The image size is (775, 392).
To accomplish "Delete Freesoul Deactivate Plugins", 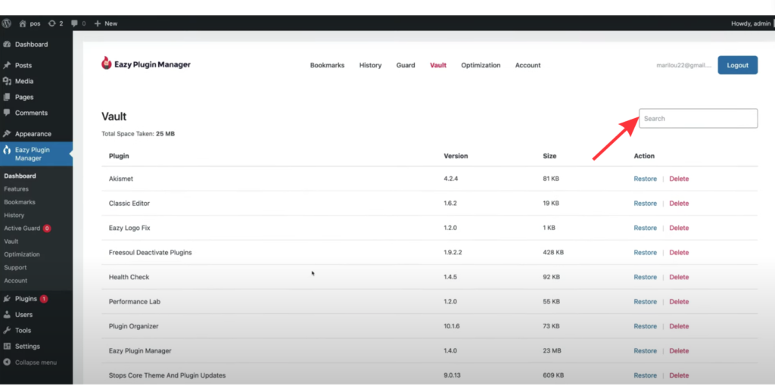I will pyautogui.click(x=679, y=252).
